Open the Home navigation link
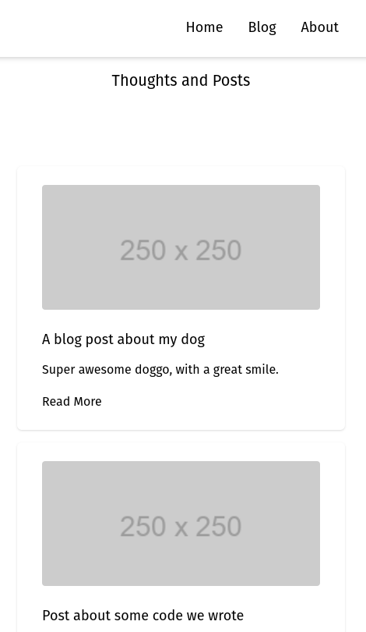The width and height of the screenshot is (366, 632). 204,27
